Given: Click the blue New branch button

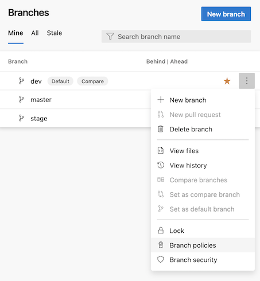Looking at the screenshot, I should (x=226, y=14).
